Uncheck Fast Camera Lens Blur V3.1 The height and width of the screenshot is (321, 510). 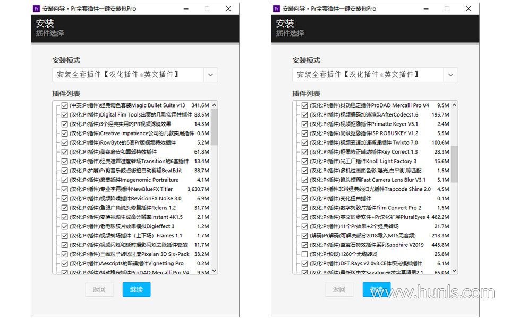304,180
